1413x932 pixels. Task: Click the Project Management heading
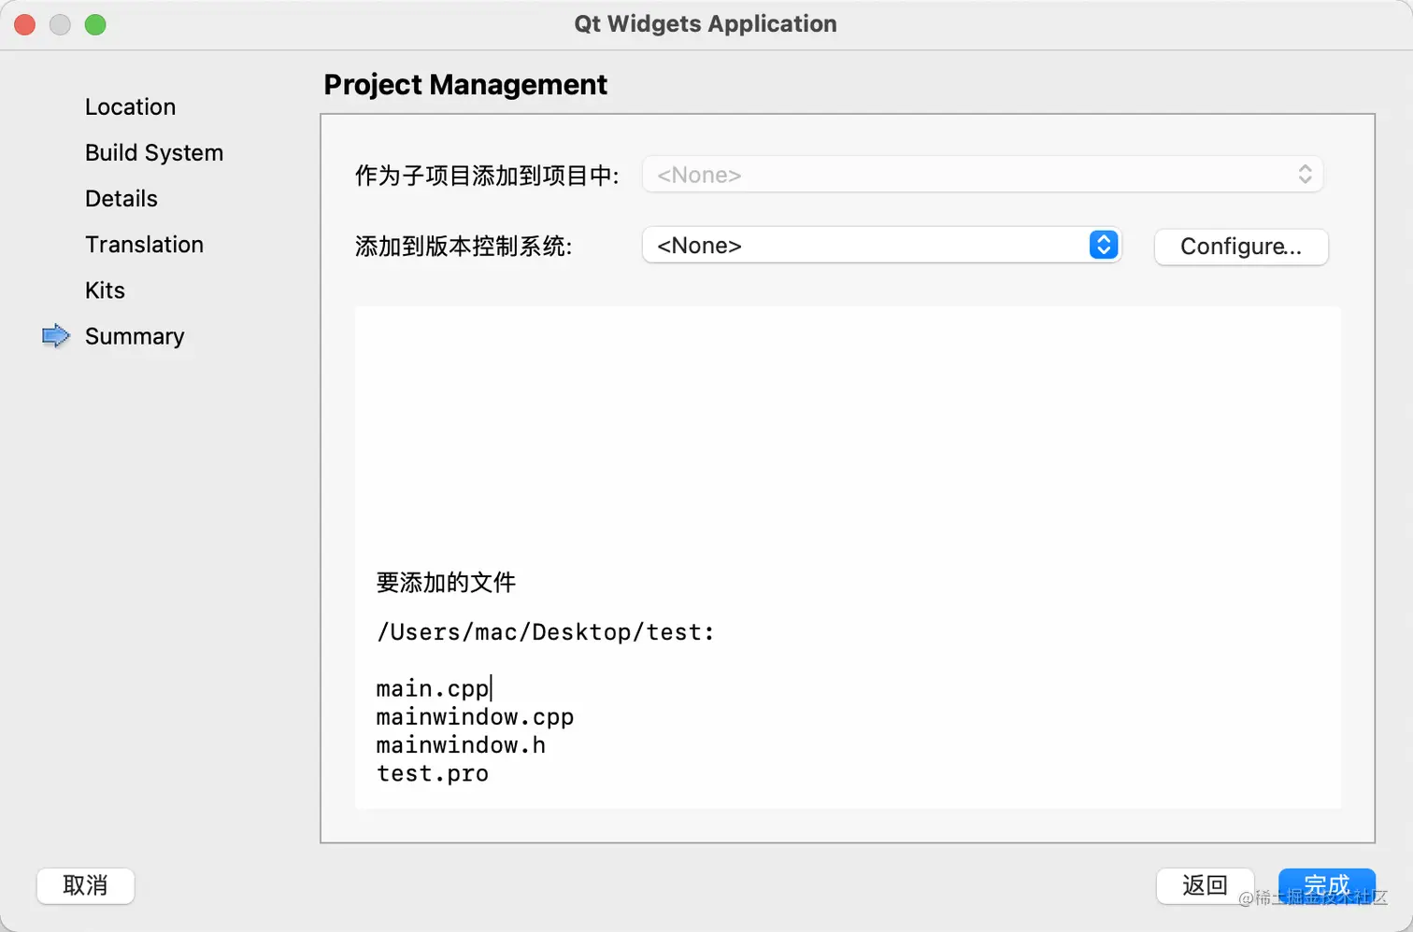point(465,85)
